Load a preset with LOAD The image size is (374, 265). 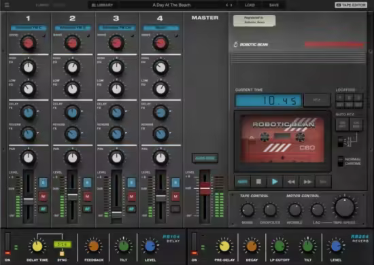click(x=250, y=5)
